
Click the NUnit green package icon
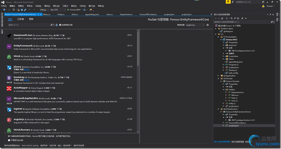click(x=9, y=57)
